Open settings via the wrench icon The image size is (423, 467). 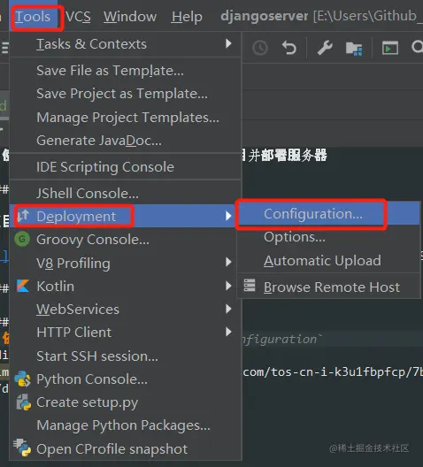click(x=325, y=48)
